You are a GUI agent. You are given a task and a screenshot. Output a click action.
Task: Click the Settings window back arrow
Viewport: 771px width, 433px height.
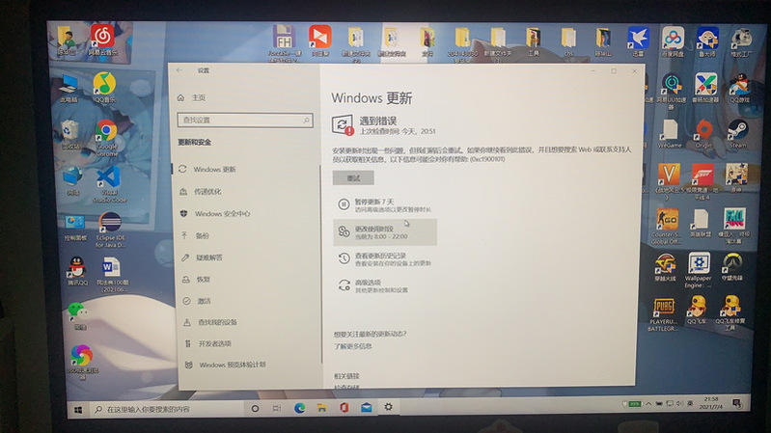(180, 70)
